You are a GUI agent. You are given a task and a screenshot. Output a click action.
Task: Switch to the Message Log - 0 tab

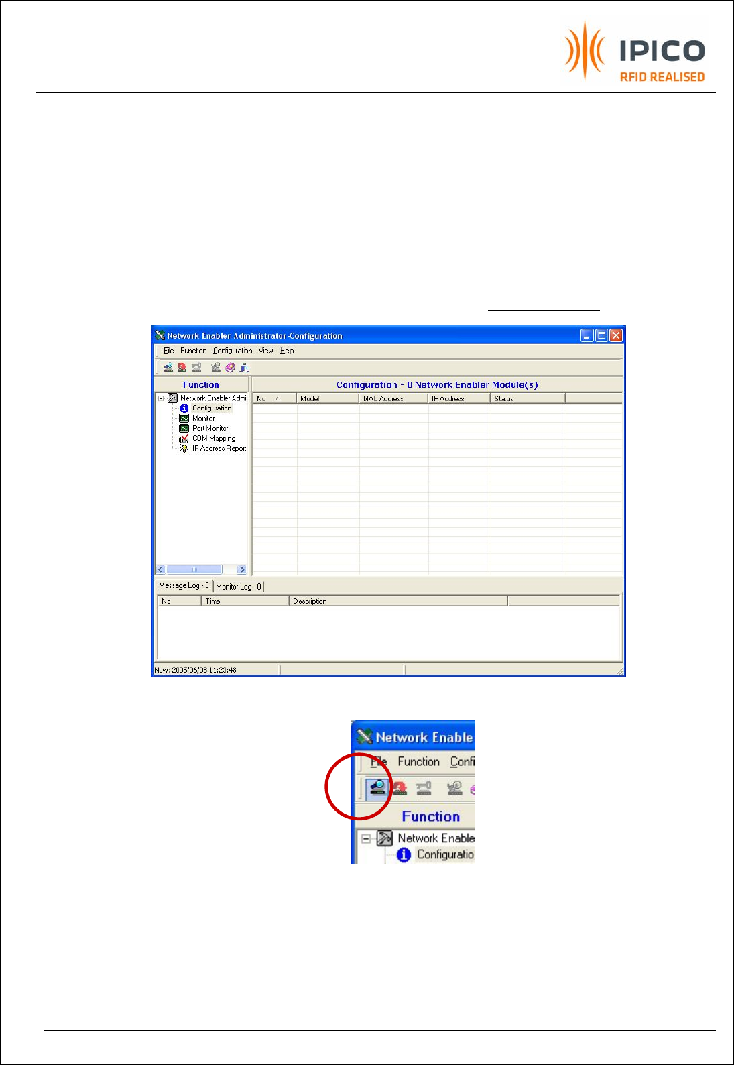tap(184, 585)
